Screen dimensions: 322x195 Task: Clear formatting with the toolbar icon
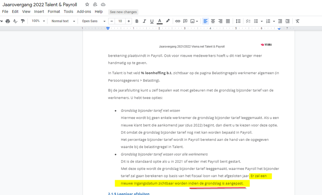point(298,21)
